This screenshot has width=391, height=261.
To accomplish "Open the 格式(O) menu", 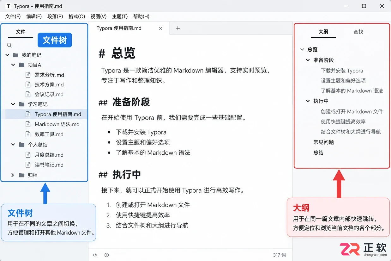I will [x=77, y=16].
